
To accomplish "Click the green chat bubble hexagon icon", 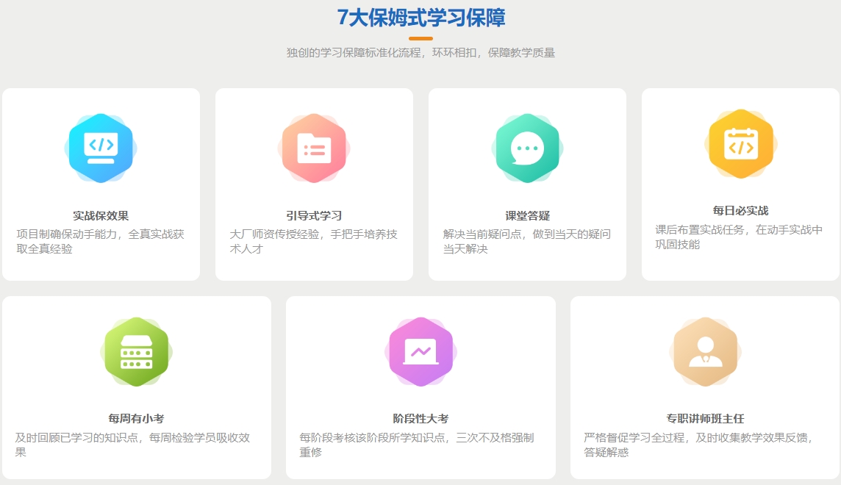I will coord(527,148).
